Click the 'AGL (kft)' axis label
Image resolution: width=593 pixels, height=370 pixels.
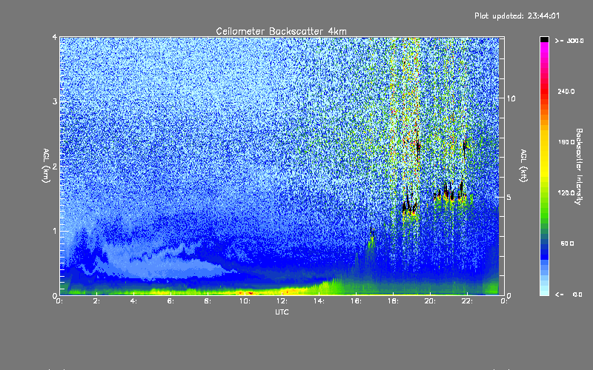tap(523, 166)
